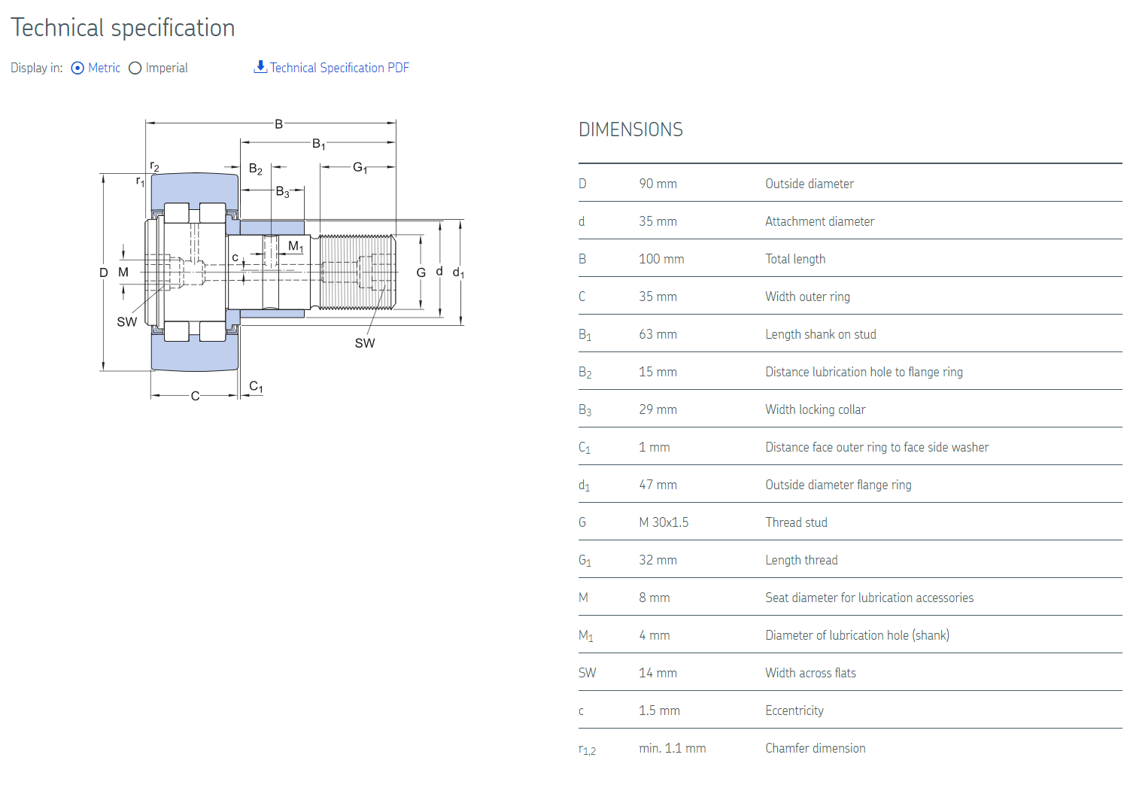Click the 'SW' symbol in the table
This screenshot has height=785, width=1133.
587,673
